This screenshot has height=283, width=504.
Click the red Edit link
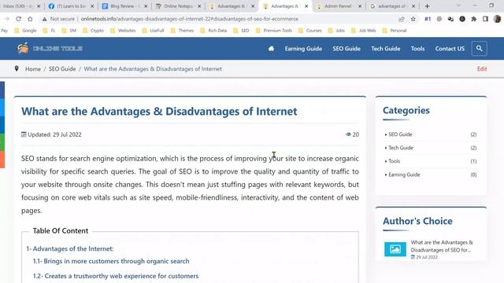click(x=482, y=68)
